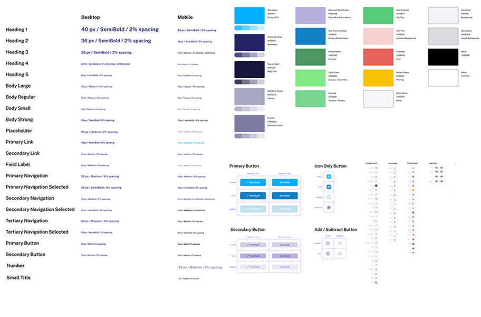Click the default state Add button

pyautogui.click(x=328, y=254)
